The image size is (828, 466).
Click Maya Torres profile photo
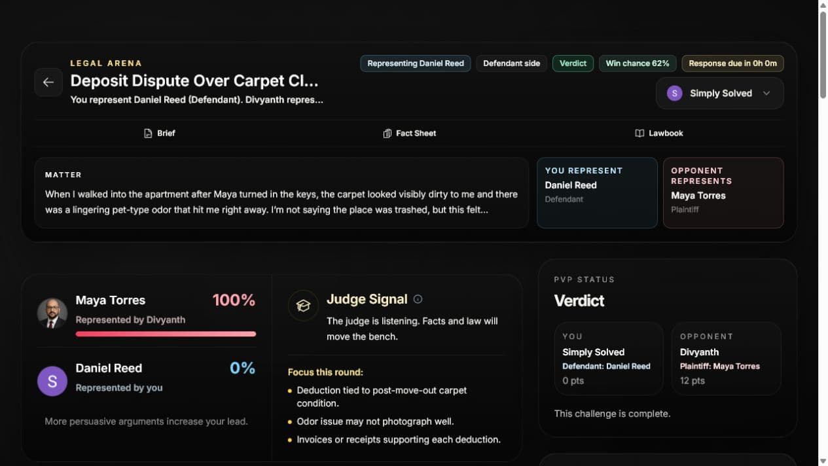pyautogui.click(x=52, y=314)
